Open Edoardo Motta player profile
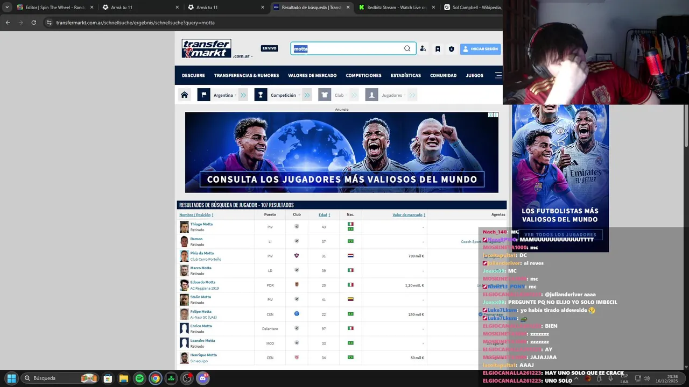The image size is (689, 387). [x=202, y=282]
